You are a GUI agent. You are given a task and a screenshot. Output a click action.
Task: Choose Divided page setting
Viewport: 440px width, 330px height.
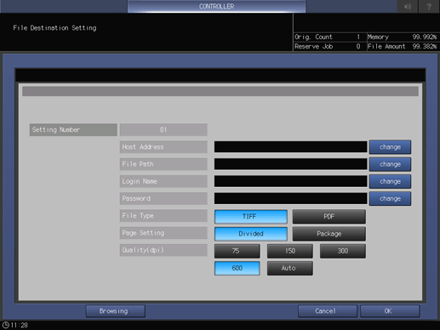point(251,234)
